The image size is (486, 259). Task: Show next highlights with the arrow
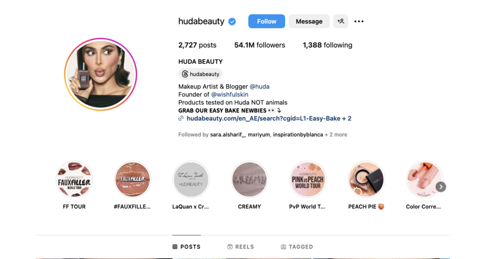coord(441,187)
